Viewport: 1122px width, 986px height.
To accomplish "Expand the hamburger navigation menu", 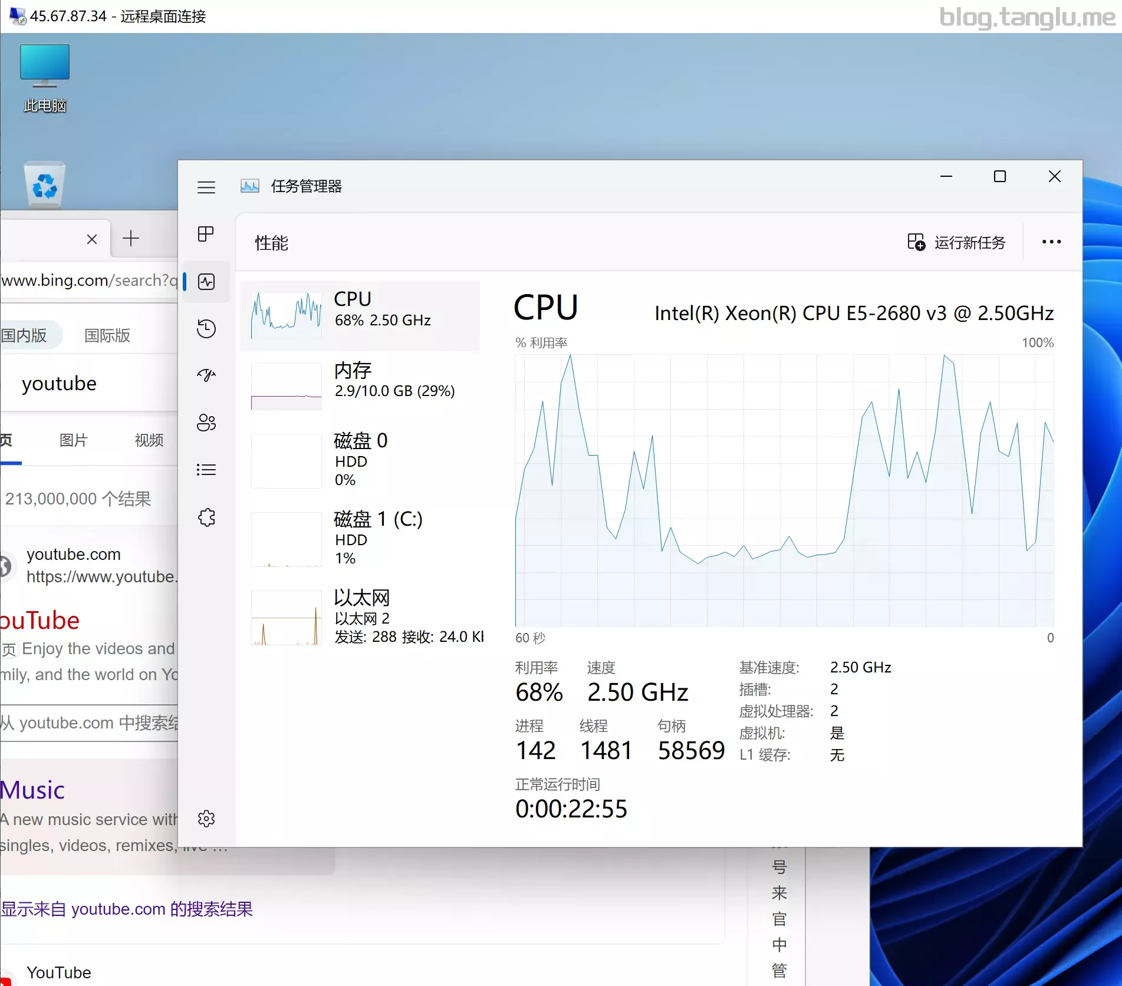I will coord(206,187).
